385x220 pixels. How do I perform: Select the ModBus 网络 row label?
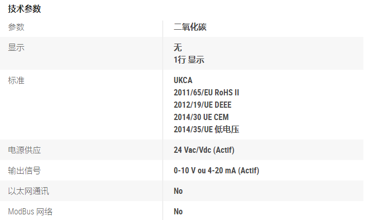point(31,211)
